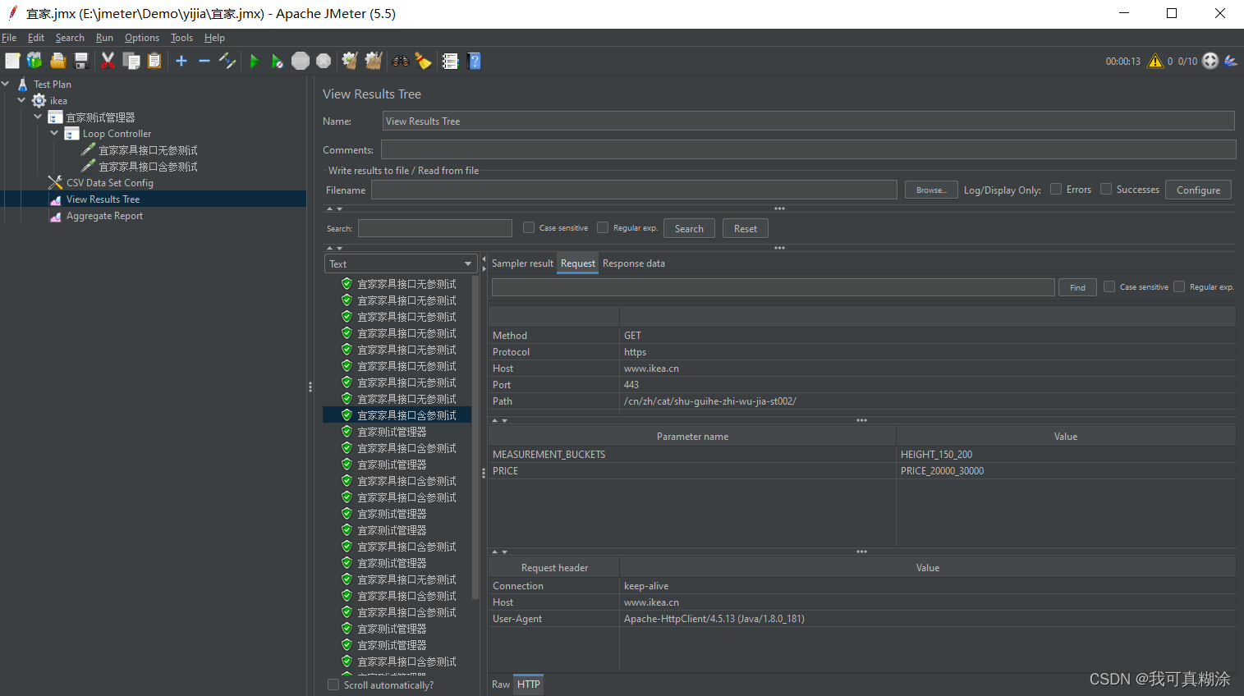Collapse the ikea thread group expander

(x=21, y=100)
